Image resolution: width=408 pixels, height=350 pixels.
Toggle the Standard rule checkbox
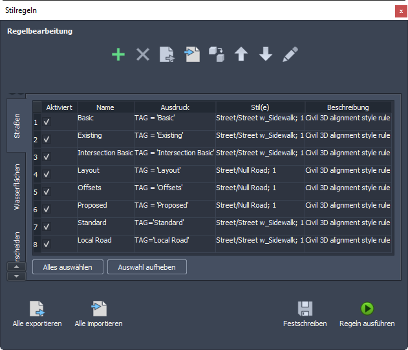[x=47, y=226]
